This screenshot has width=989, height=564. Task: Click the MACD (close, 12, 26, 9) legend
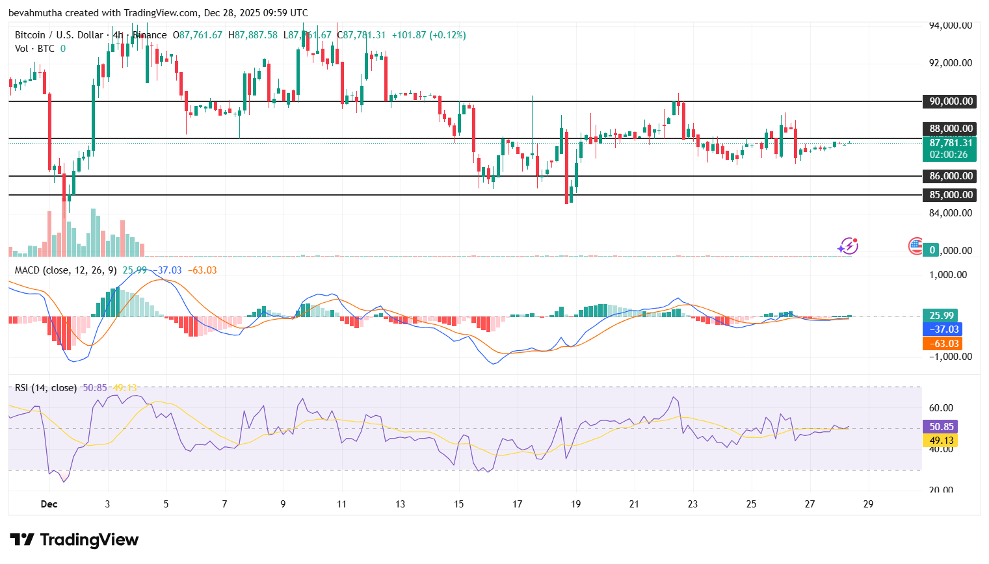click(x=64, y=271)
